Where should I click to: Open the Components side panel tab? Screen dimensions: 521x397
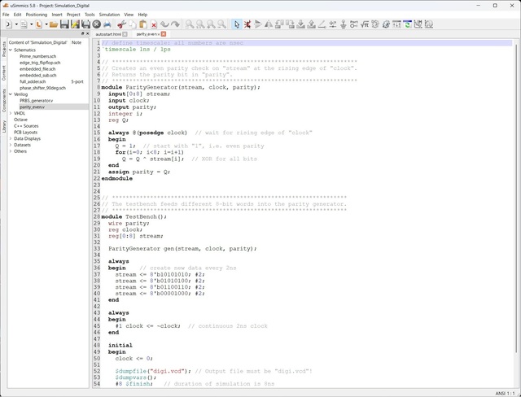pyautogui.click(x=4, y=98)
